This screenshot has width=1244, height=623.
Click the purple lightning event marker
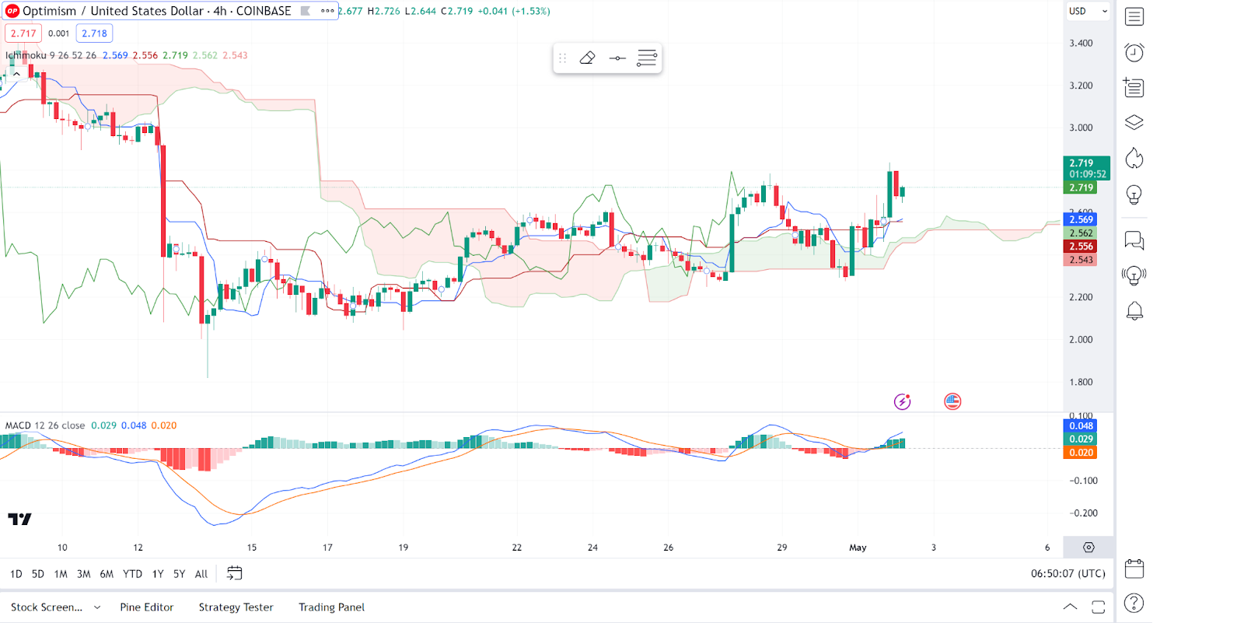(x=902, y=401)
